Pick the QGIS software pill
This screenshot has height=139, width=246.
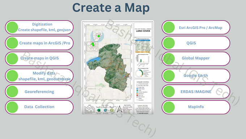pos(196,43)
